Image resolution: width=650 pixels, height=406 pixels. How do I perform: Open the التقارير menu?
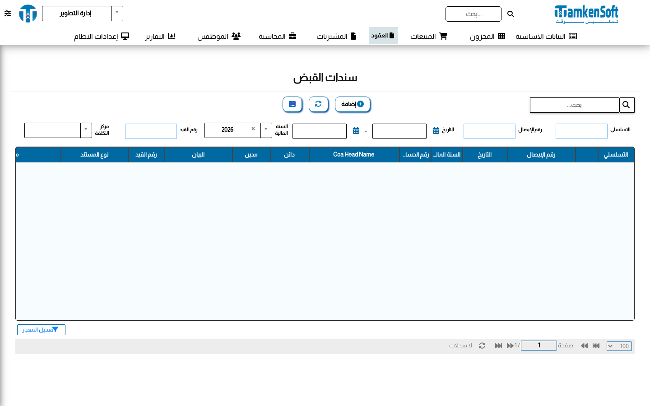[x=160, y=36]
